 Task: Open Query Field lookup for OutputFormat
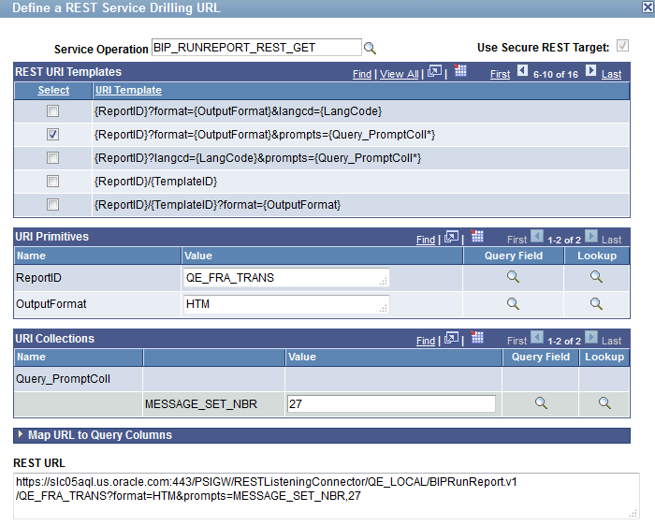[513, 304]
